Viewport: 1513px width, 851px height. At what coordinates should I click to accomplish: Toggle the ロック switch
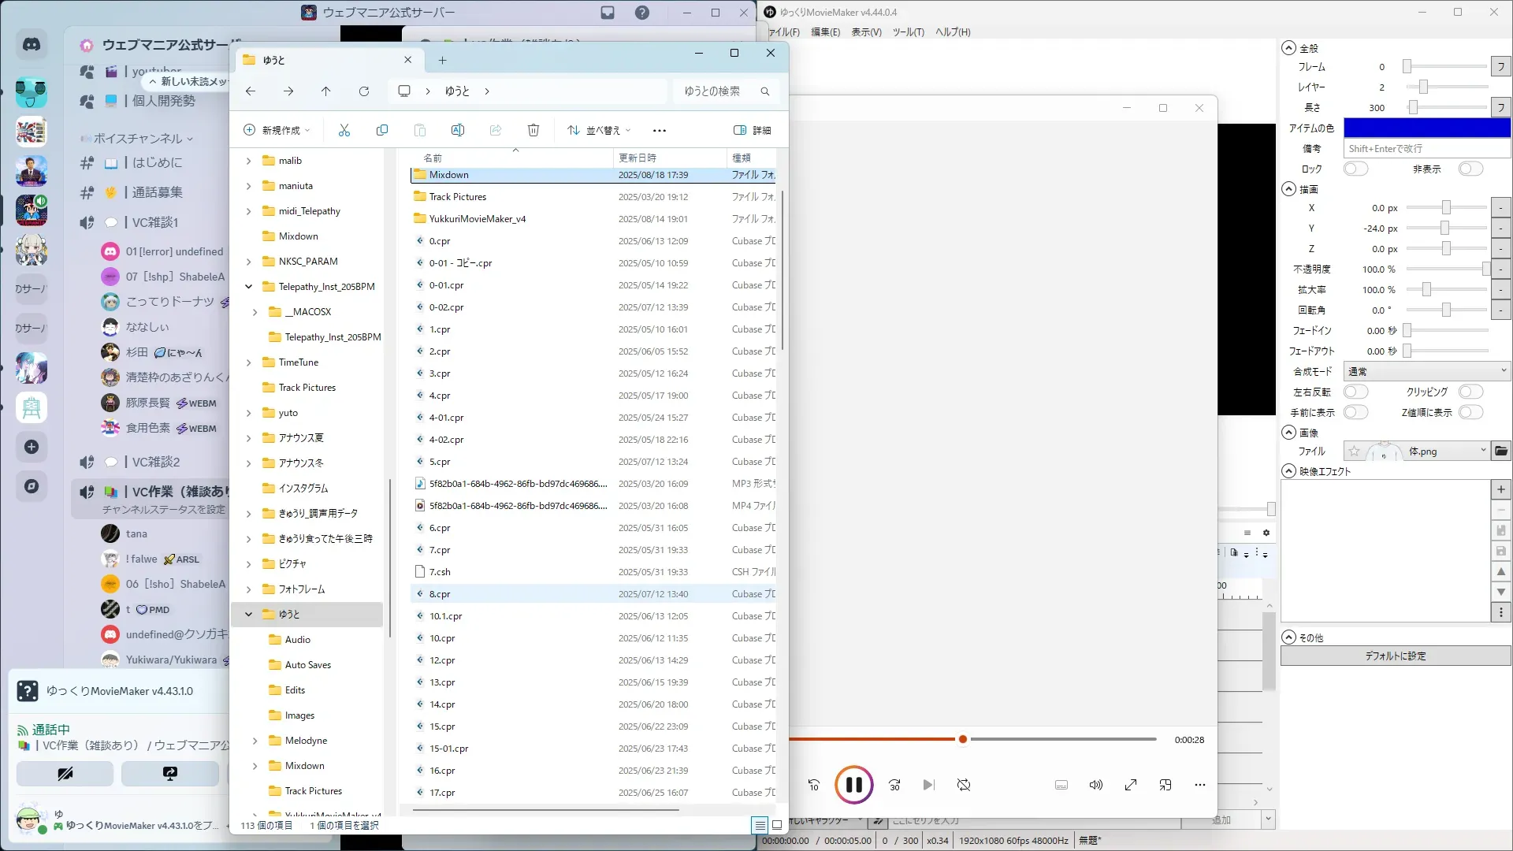(x=1355, y=169)
